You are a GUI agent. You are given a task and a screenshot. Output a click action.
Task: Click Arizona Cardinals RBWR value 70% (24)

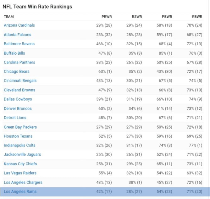coord(195,25)
